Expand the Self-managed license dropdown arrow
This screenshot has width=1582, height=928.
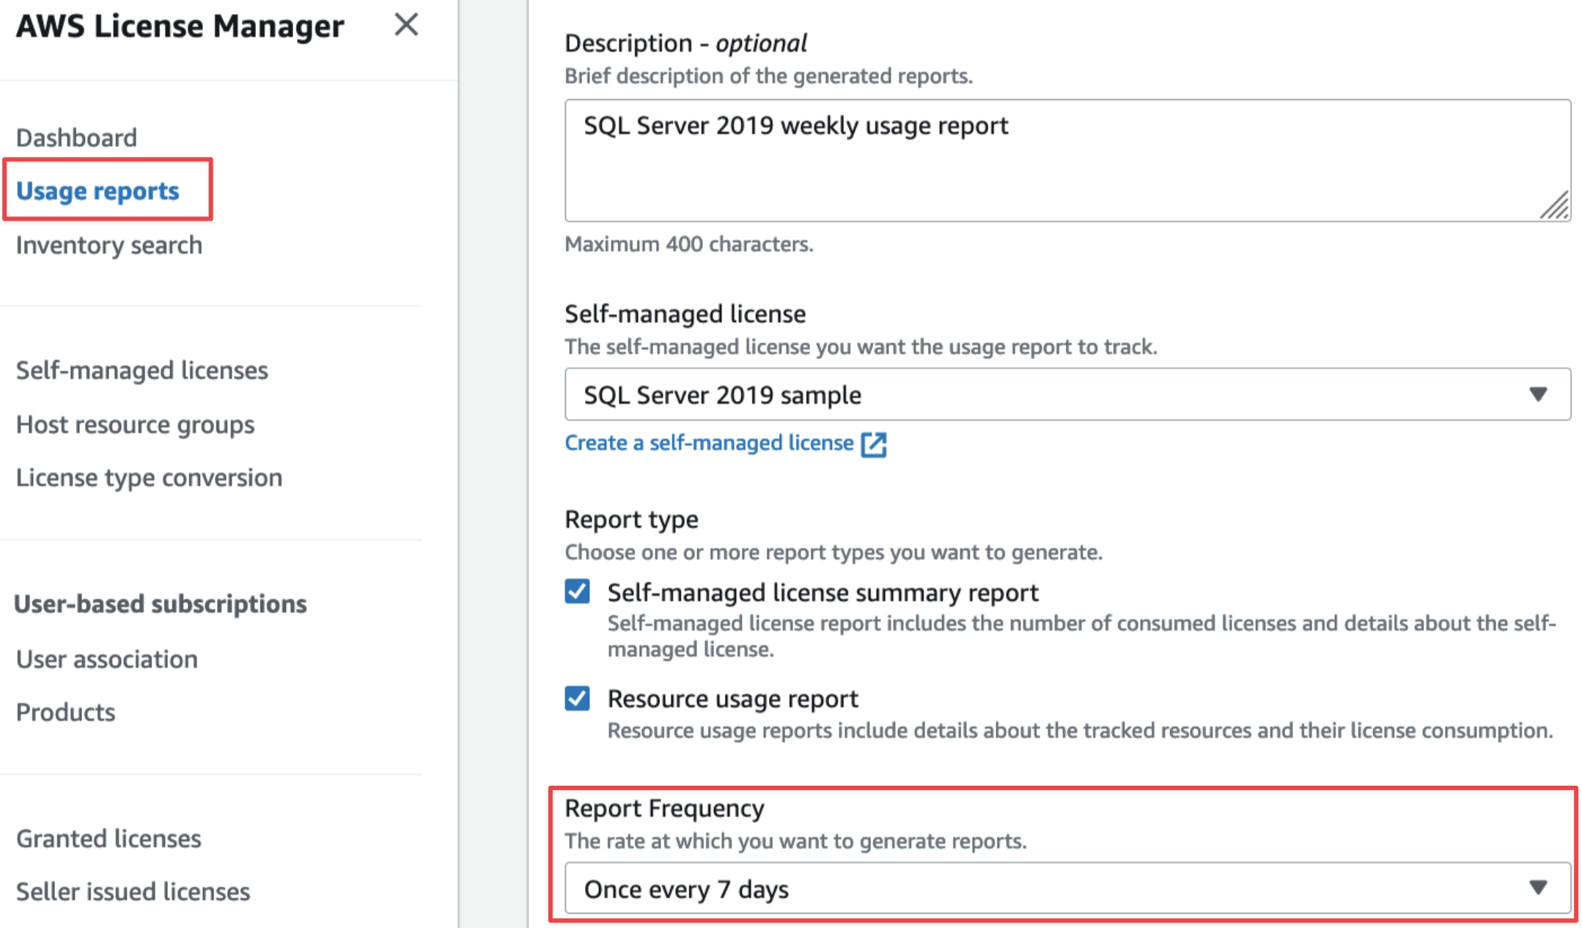[1538, 394]
